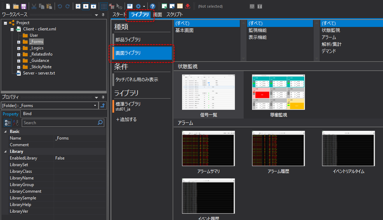Select the 稼働監視 colored screen thumbnail
This screenshot has height=220, width=383.
pyautogui.click(x=278, y=92)
